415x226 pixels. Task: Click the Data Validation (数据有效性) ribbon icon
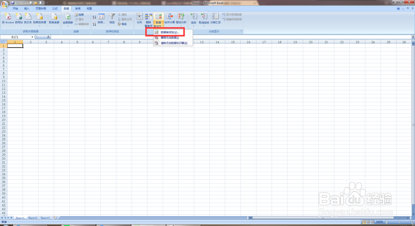point(158,17)
